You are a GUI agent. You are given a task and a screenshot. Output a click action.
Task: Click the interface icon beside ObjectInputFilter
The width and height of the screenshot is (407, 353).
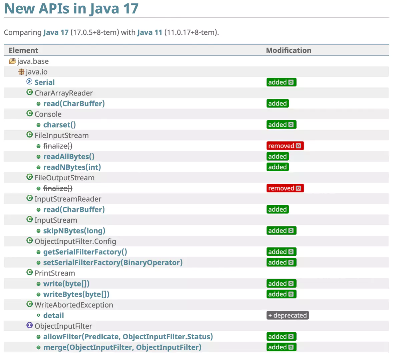pyautogui.click(x=29, y=325)
